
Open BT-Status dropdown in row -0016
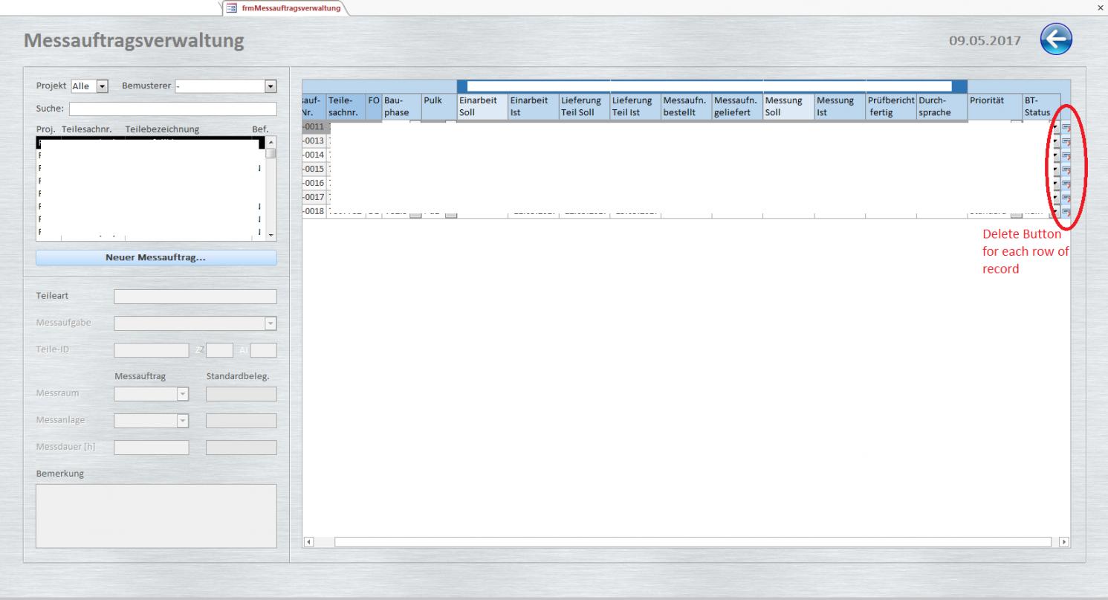pos(1055,184)
